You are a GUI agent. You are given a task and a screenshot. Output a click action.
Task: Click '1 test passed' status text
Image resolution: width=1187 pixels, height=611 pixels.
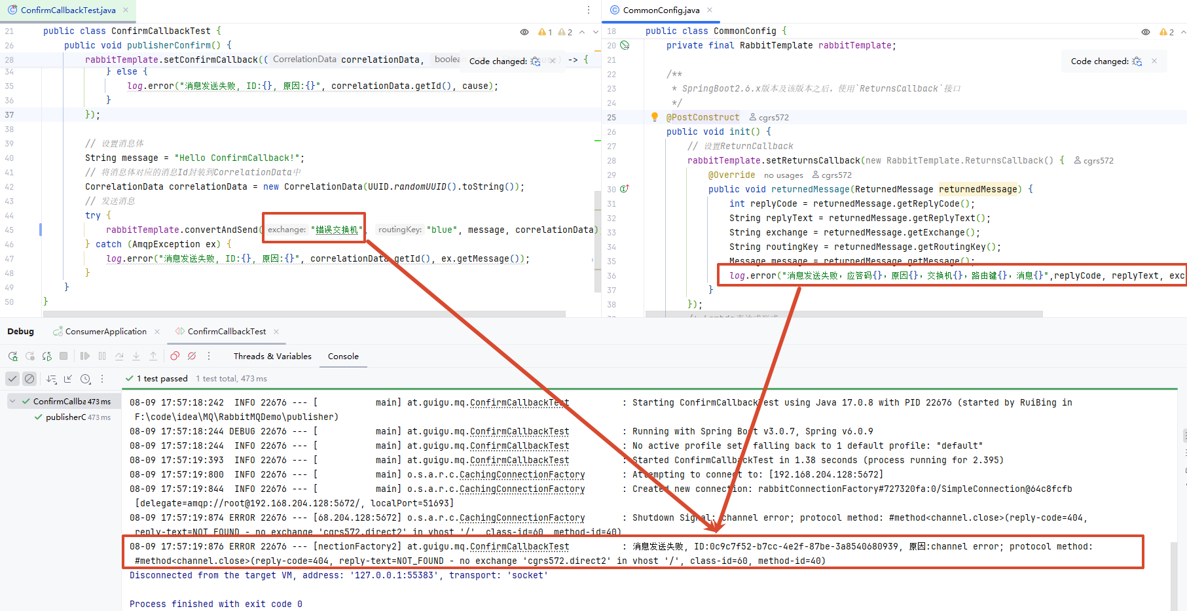162,379
